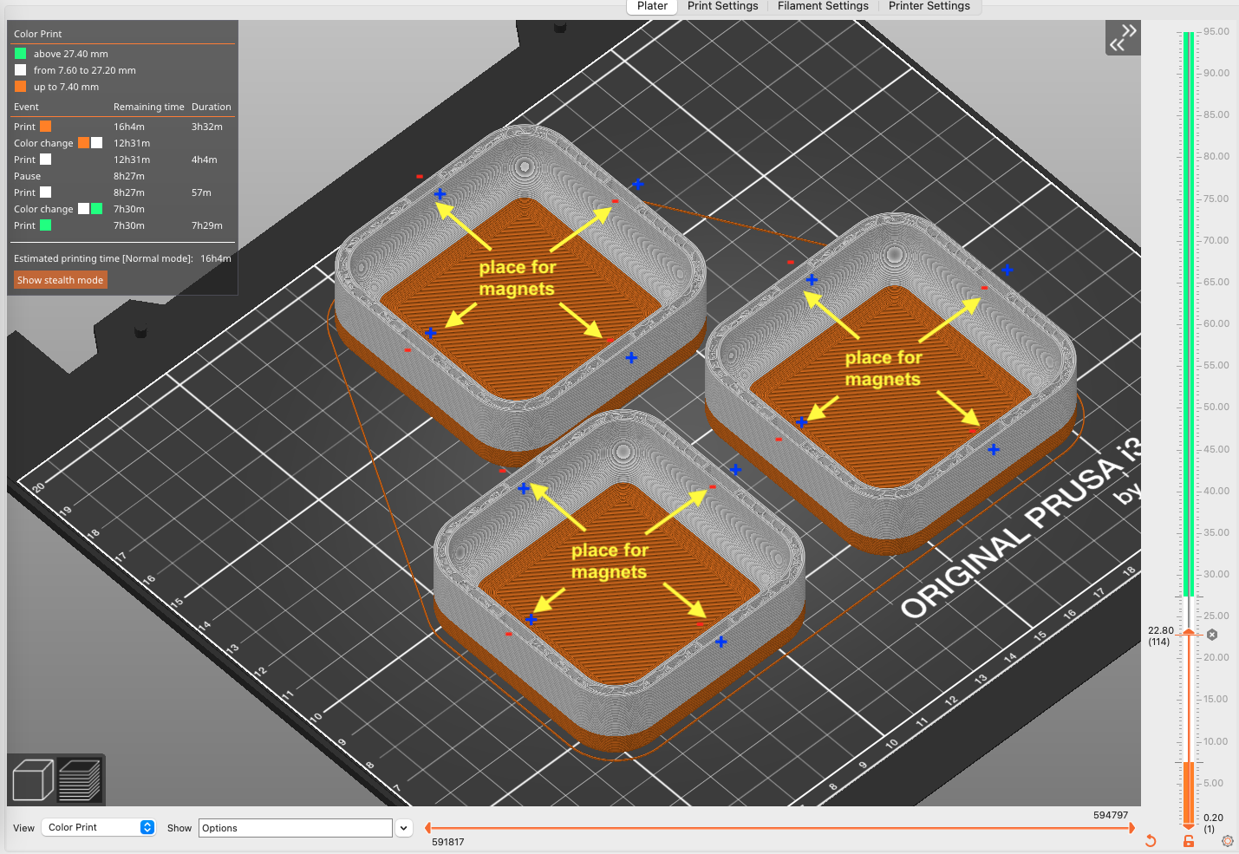Click the orange swatch for up to 7.40 mm
This screenshot has height=854, width=1239.
click(x=20, y=87)
